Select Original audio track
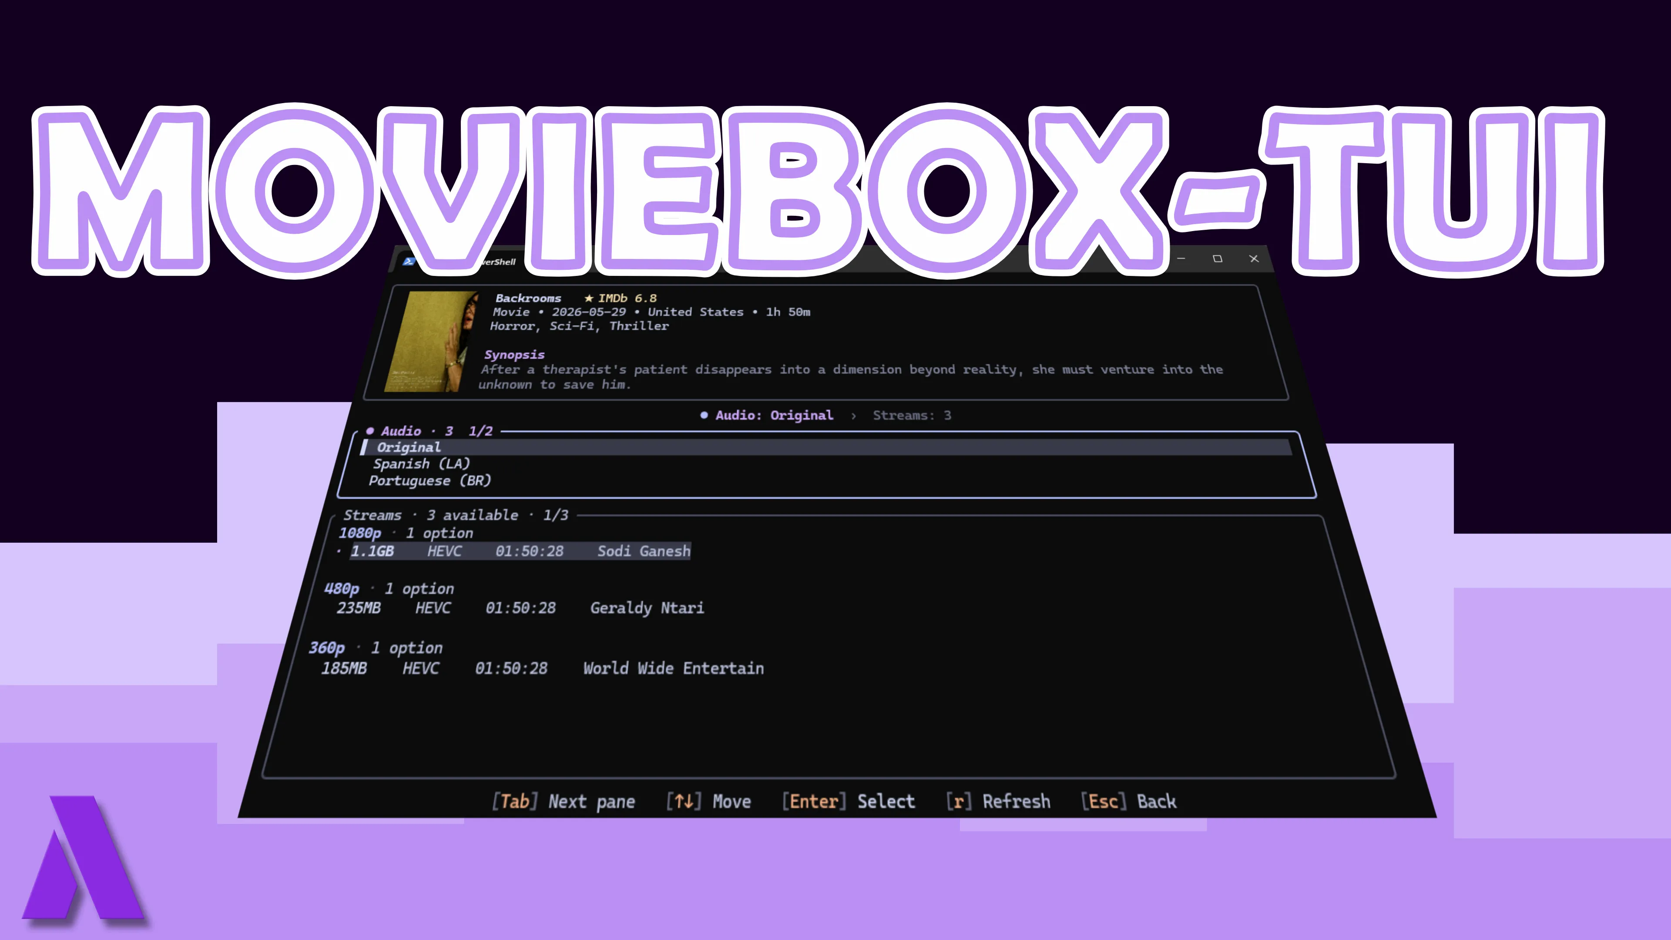This screenshot has width=1671, height=940. point(826,447)
